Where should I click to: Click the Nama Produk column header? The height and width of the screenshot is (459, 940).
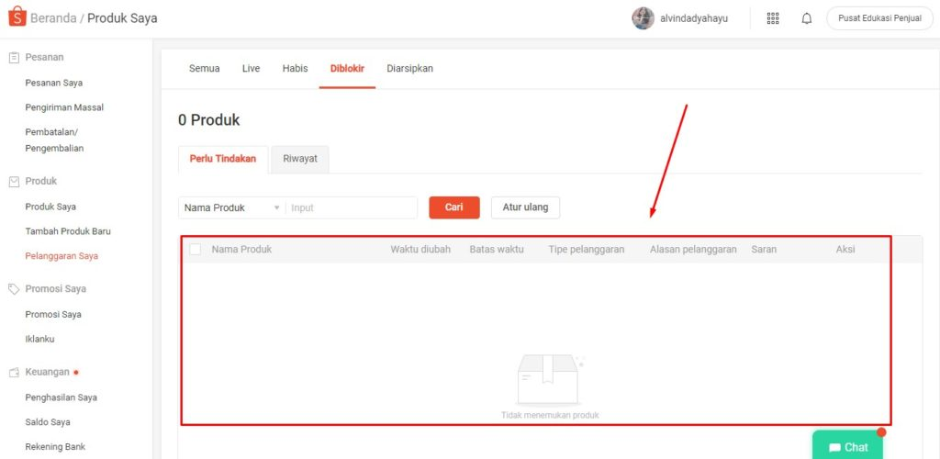pyautogui.click(x=241, y=250)
